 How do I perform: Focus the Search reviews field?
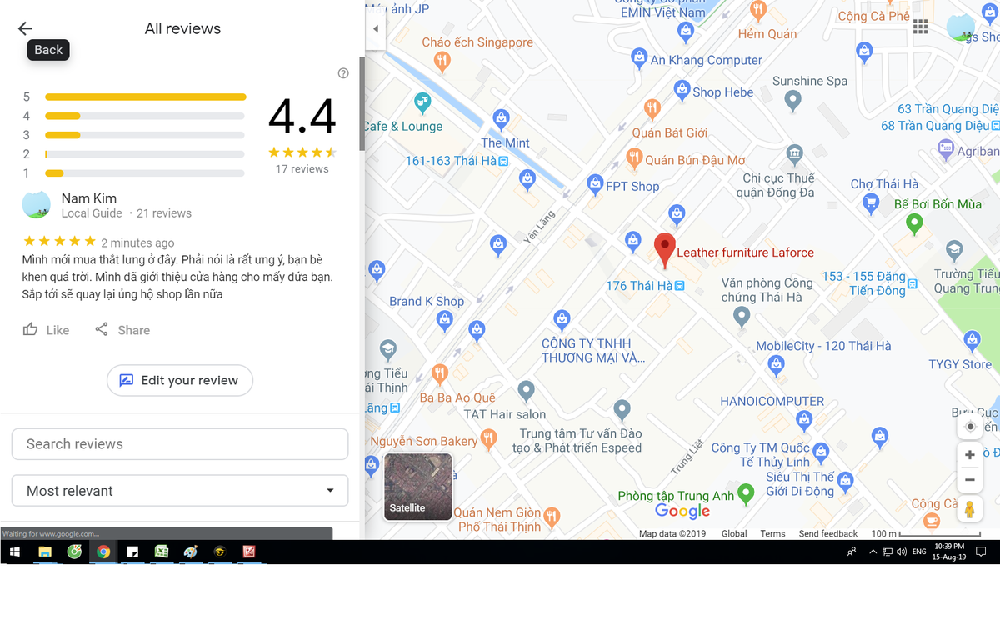(x=180, y=444)
